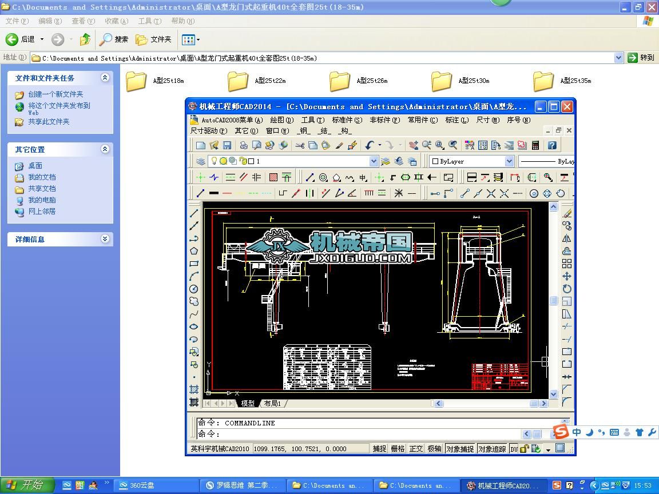Toggle 捕捉 snap mode in status bar
The width and height of the screenshot is (659, 494).
coord(379,449)
